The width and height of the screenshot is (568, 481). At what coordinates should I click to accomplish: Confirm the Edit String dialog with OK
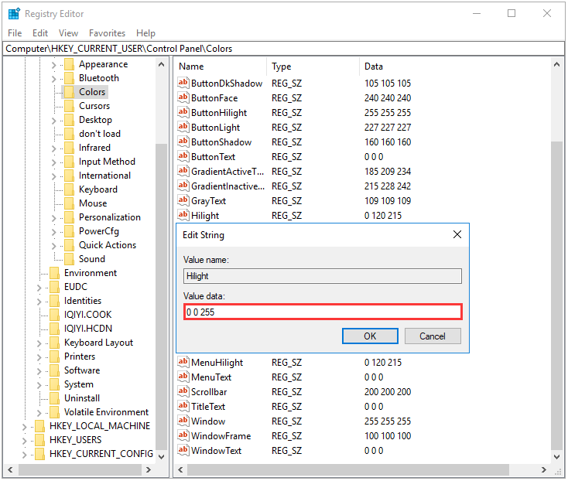(370, 336)
